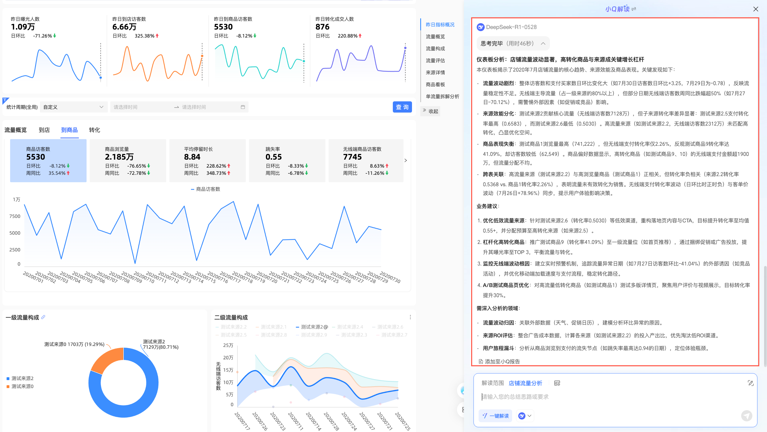Select the 商品访客数 metric card

(x=48, y=161)
